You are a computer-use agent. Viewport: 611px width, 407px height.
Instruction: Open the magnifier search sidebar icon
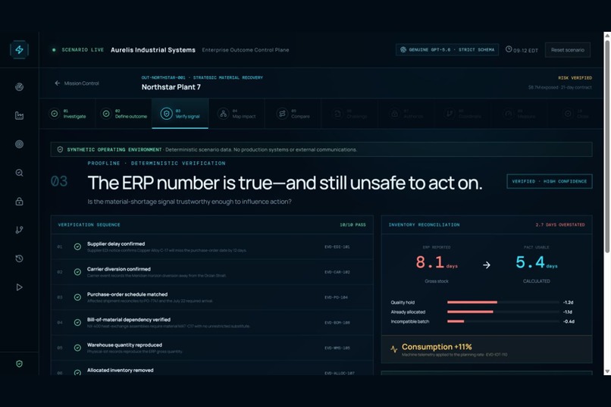19,173
